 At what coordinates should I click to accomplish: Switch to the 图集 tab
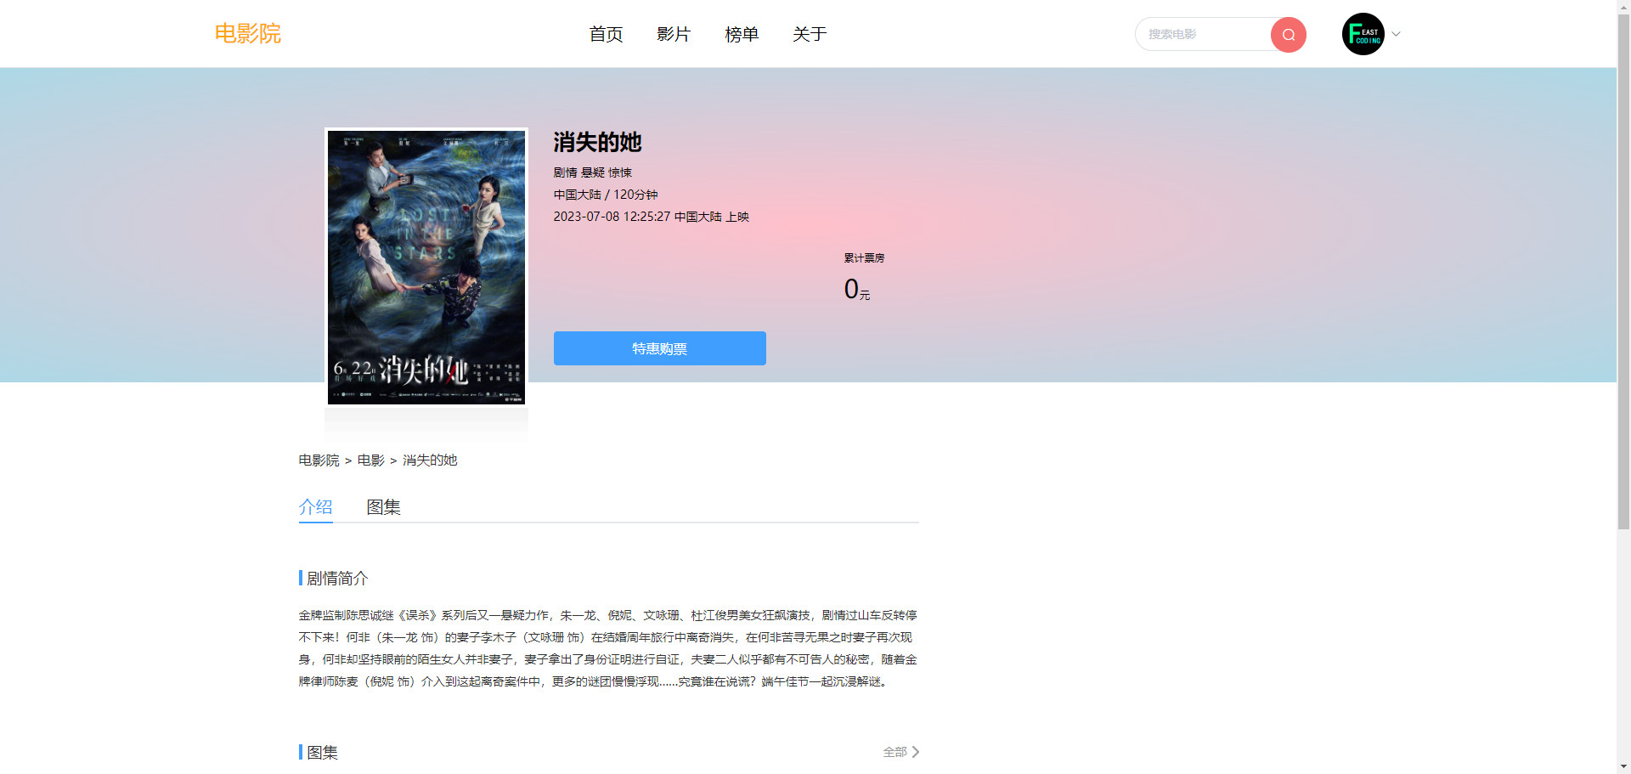(x=383, y=507)
